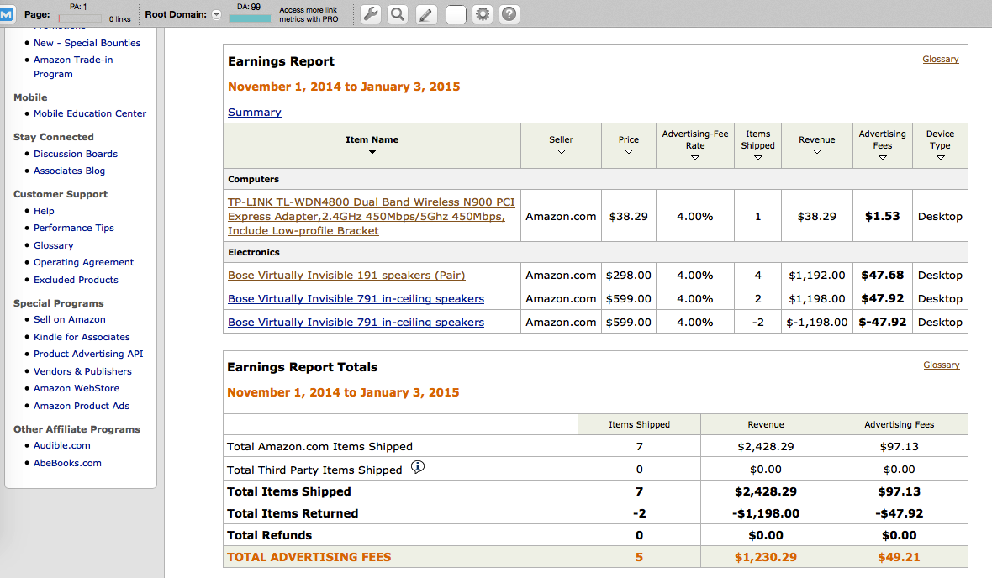Select the $-47.92 advertising fee cell
Screen dimensions: 992x578
tap(883, 322)
